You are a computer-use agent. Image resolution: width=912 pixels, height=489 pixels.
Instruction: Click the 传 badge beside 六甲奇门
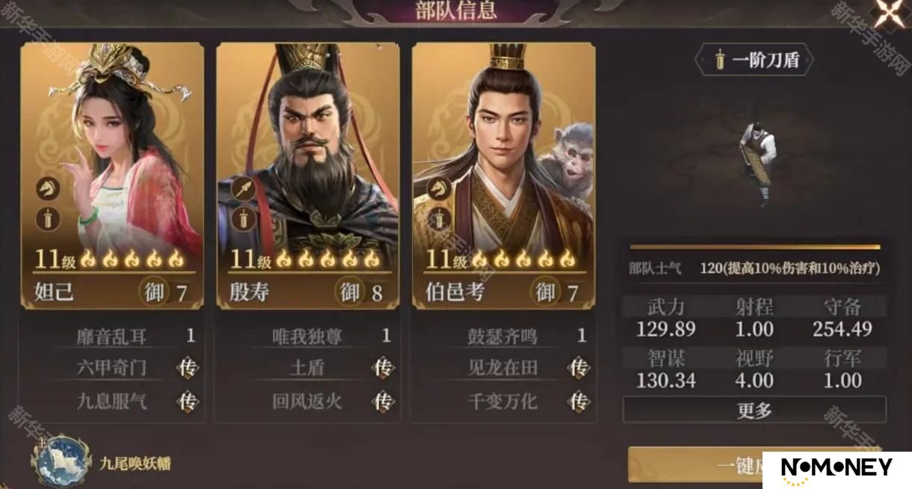click(188, 368)
